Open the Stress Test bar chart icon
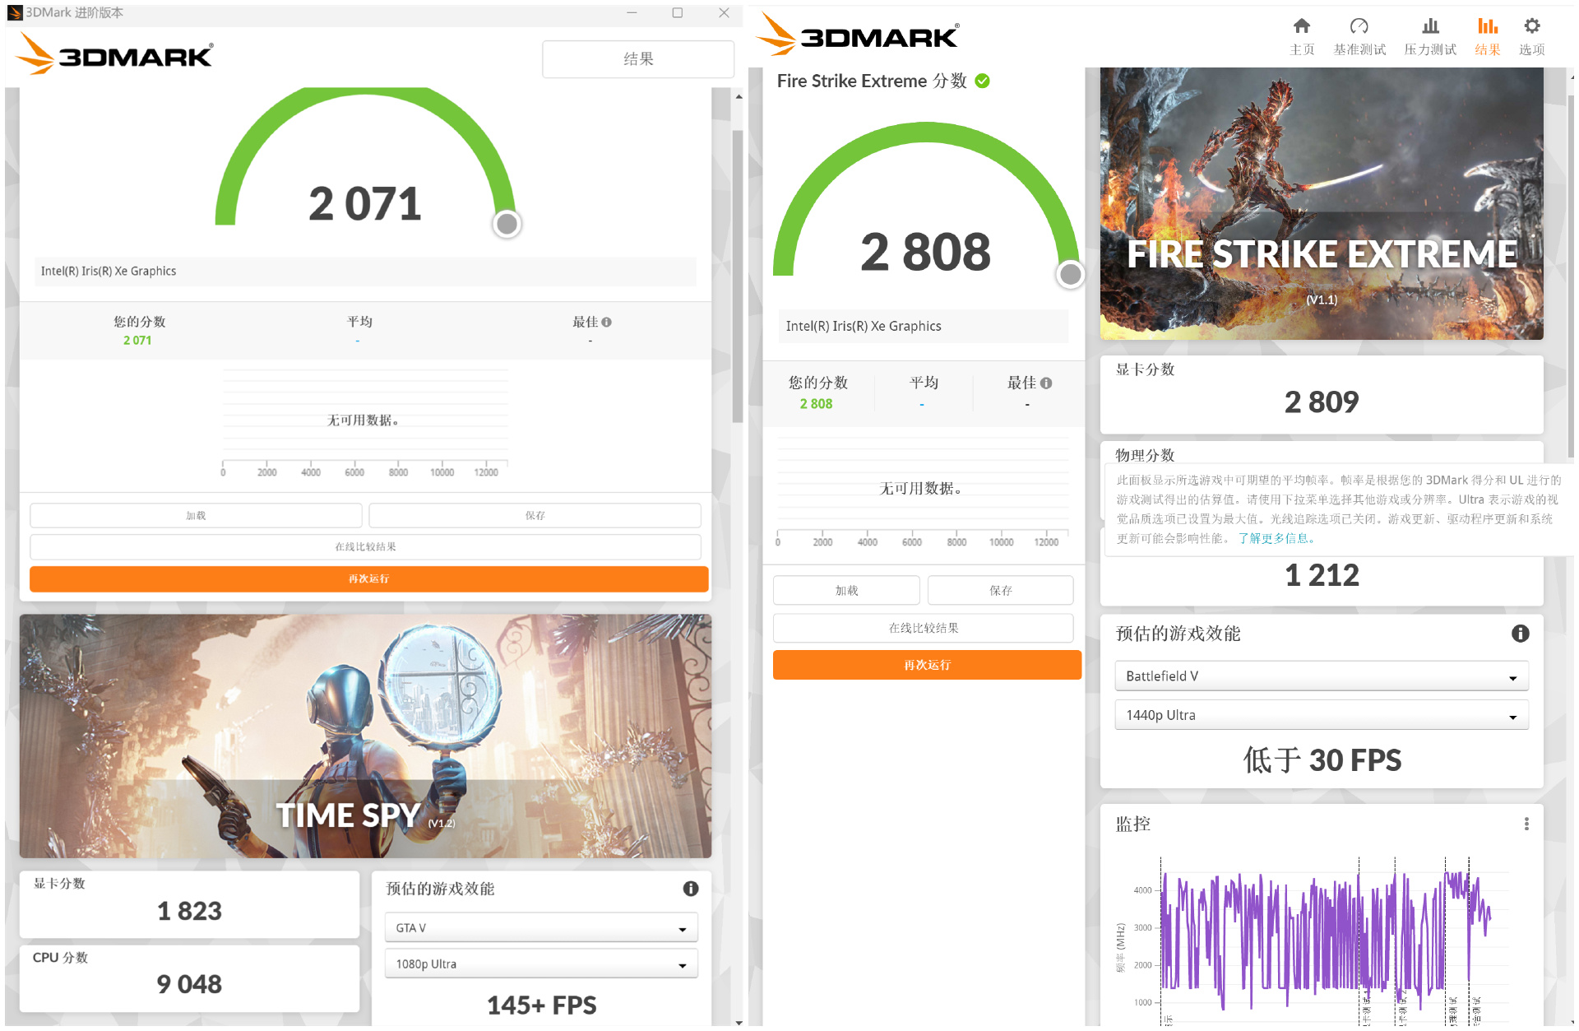This screenshot has width=1579, height=1031. pos(1430,26)
